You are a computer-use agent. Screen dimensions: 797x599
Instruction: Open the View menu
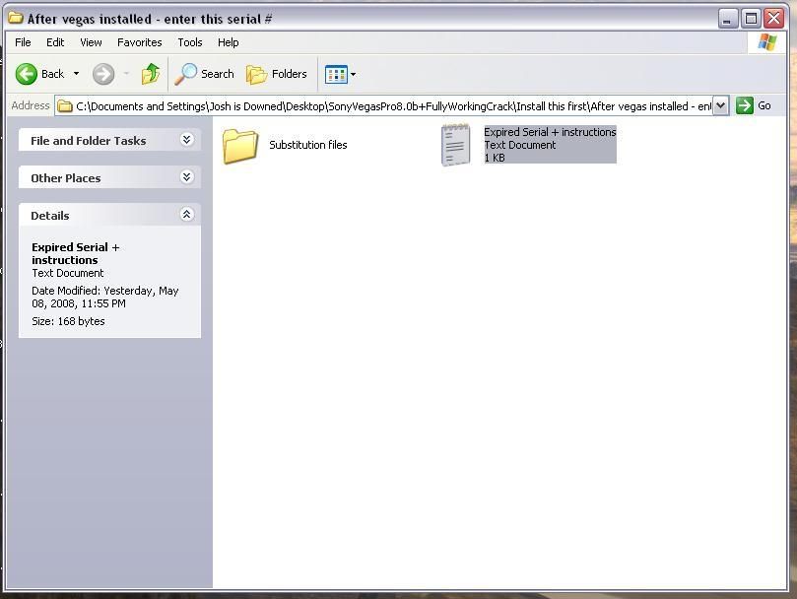tap(91, 42)
